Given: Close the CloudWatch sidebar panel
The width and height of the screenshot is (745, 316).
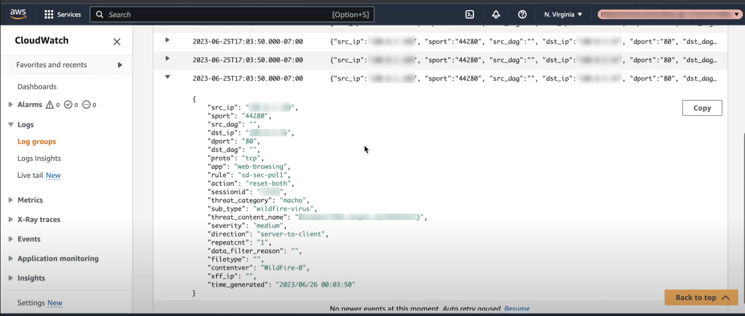Looking at the screenshot, I should 117,41.
